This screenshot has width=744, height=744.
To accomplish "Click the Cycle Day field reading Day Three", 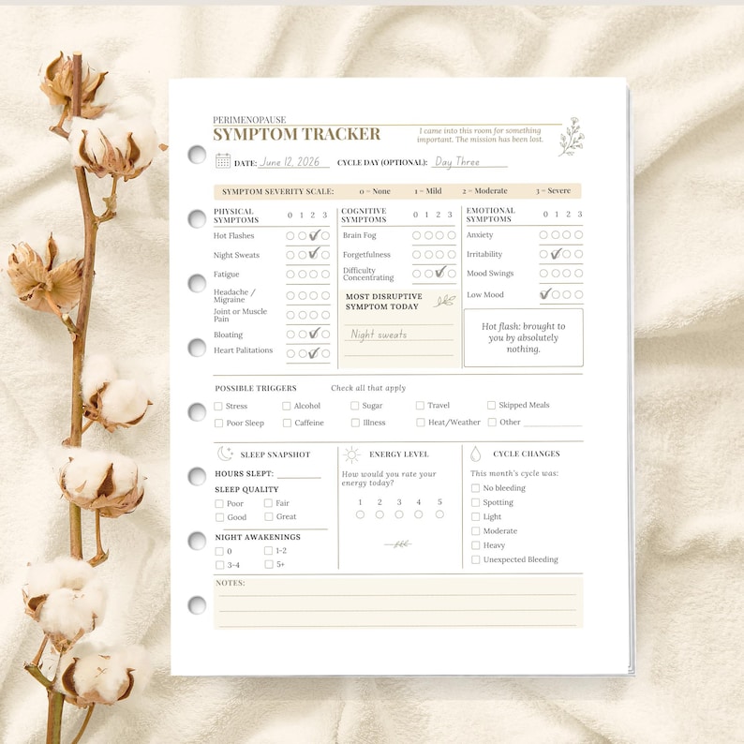I will pos(469,162).
